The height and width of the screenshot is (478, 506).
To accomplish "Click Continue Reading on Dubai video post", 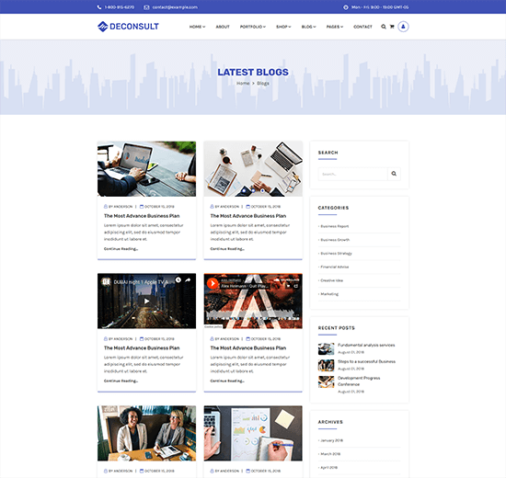I will [121, 381].
